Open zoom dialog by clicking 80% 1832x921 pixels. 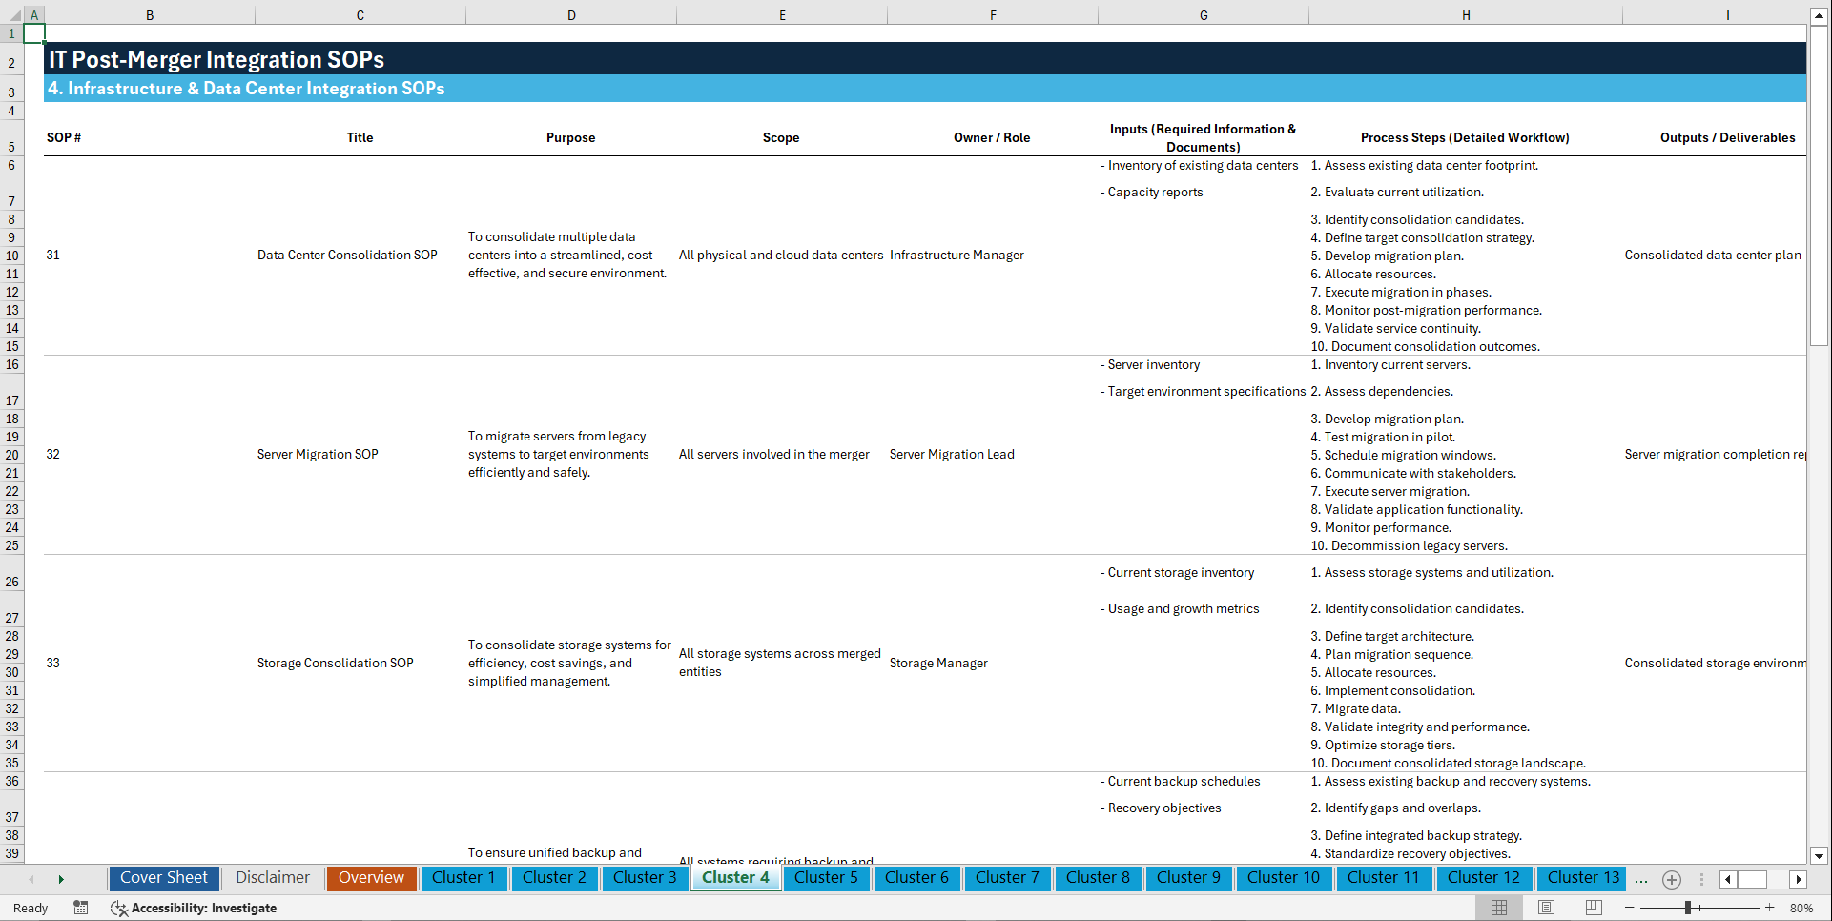tap(1802, 908)
